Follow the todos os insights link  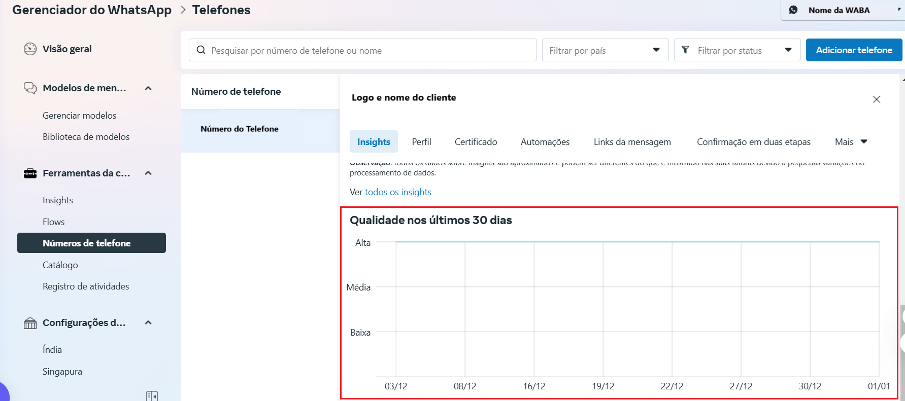398,192
